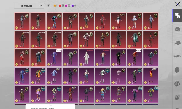Open the sunglasses eyewear category
182x109 pixels.
point(177,56)
